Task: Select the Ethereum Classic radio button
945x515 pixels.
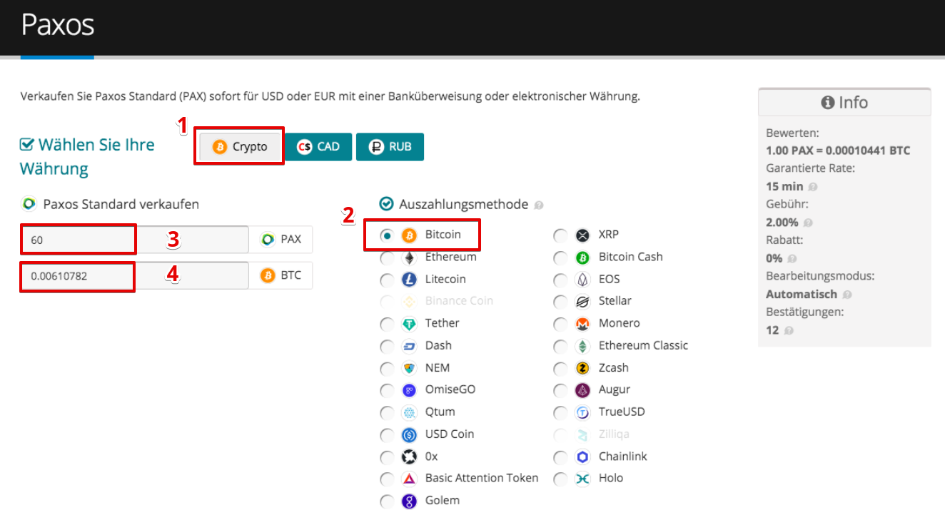Action: (560, 346)
